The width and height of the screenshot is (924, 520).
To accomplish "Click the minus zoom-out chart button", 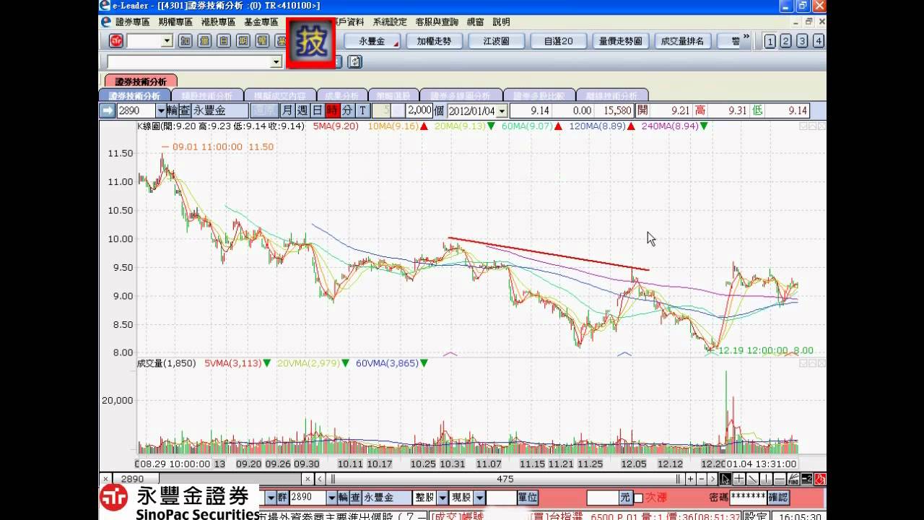I will click(x=702, y=479).
